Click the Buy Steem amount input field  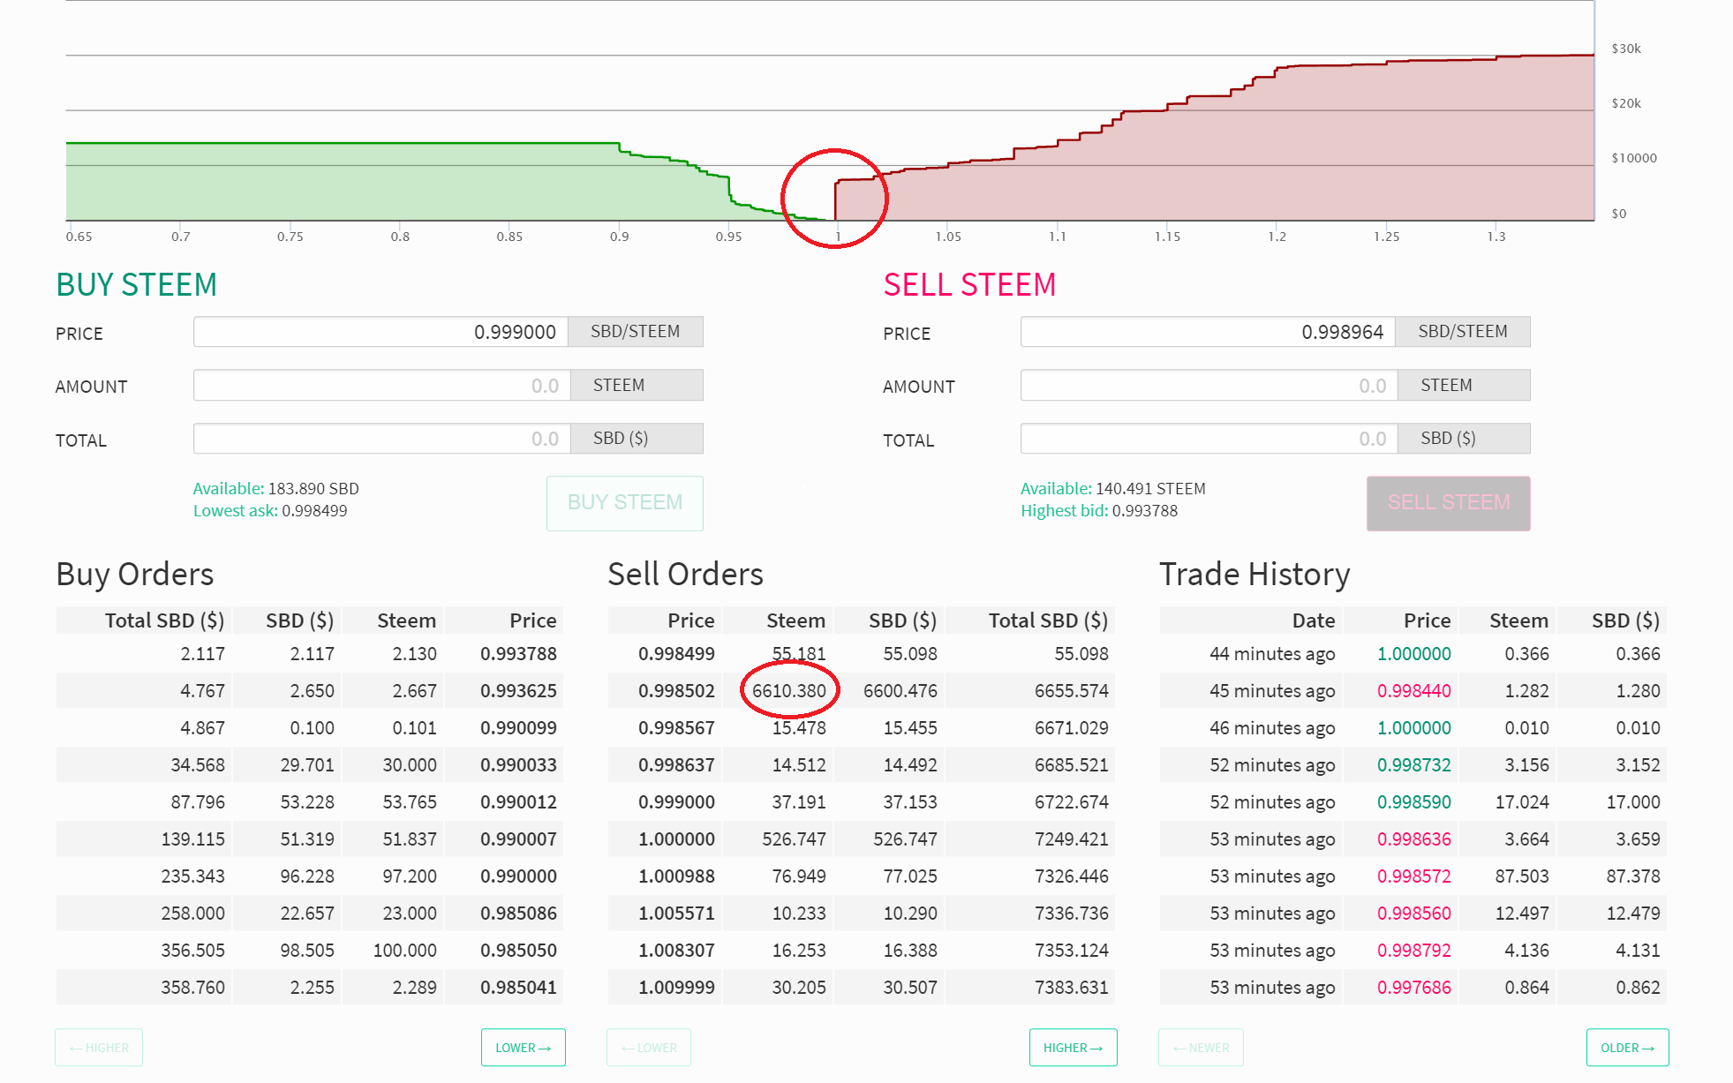pyautogui.click(x=381, y=386)
